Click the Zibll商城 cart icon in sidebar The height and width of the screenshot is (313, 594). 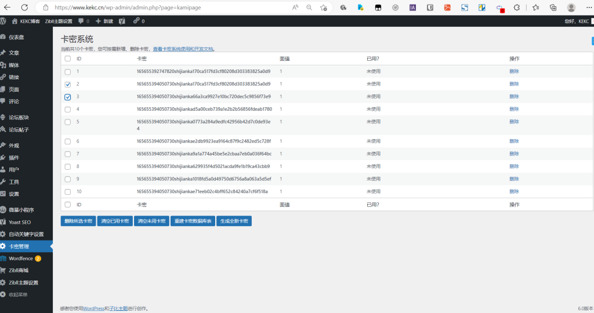pos(3,270)
